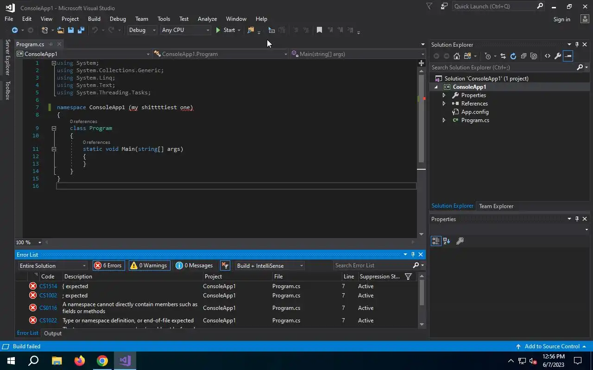This screenshot has height=370, width=593.
Task: Click the filter funnel in Error List header
Action: pyautogui.click(x=408, y=277)
